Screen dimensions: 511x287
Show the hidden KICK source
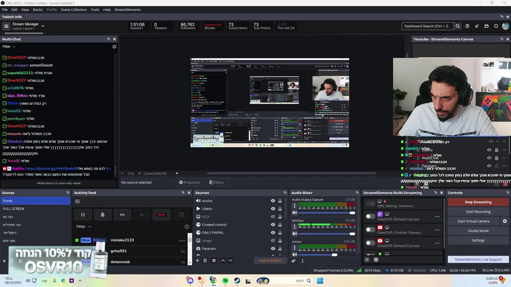click(273, 217)
